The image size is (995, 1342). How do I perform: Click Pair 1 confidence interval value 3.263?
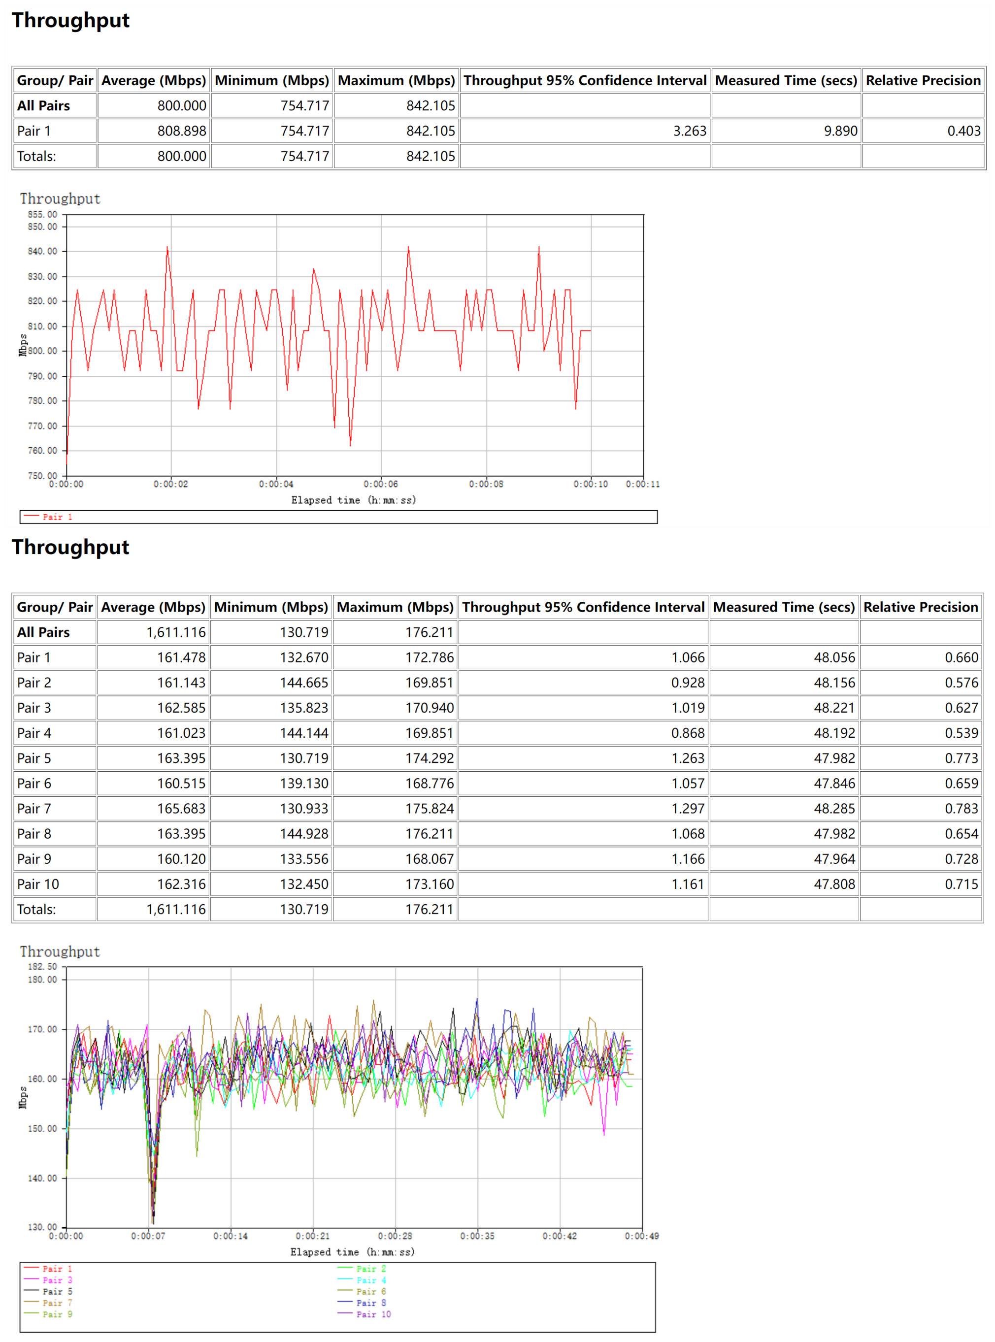689,131
